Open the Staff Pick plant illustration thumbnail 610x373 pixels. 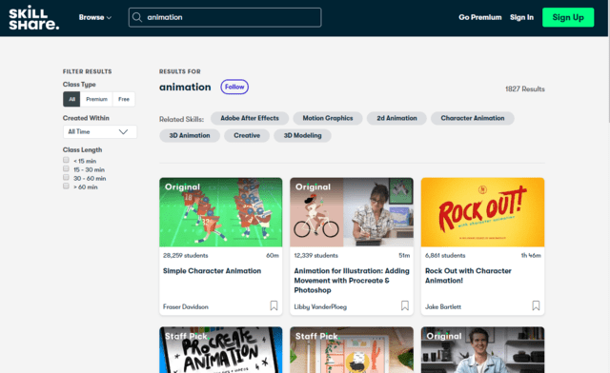352,350
